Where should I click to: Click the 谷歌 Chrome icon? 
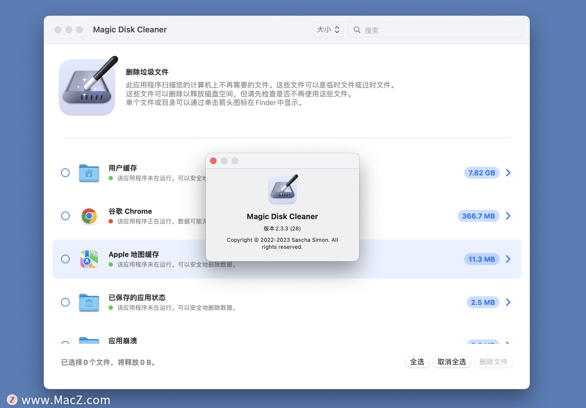coord(89,216)
